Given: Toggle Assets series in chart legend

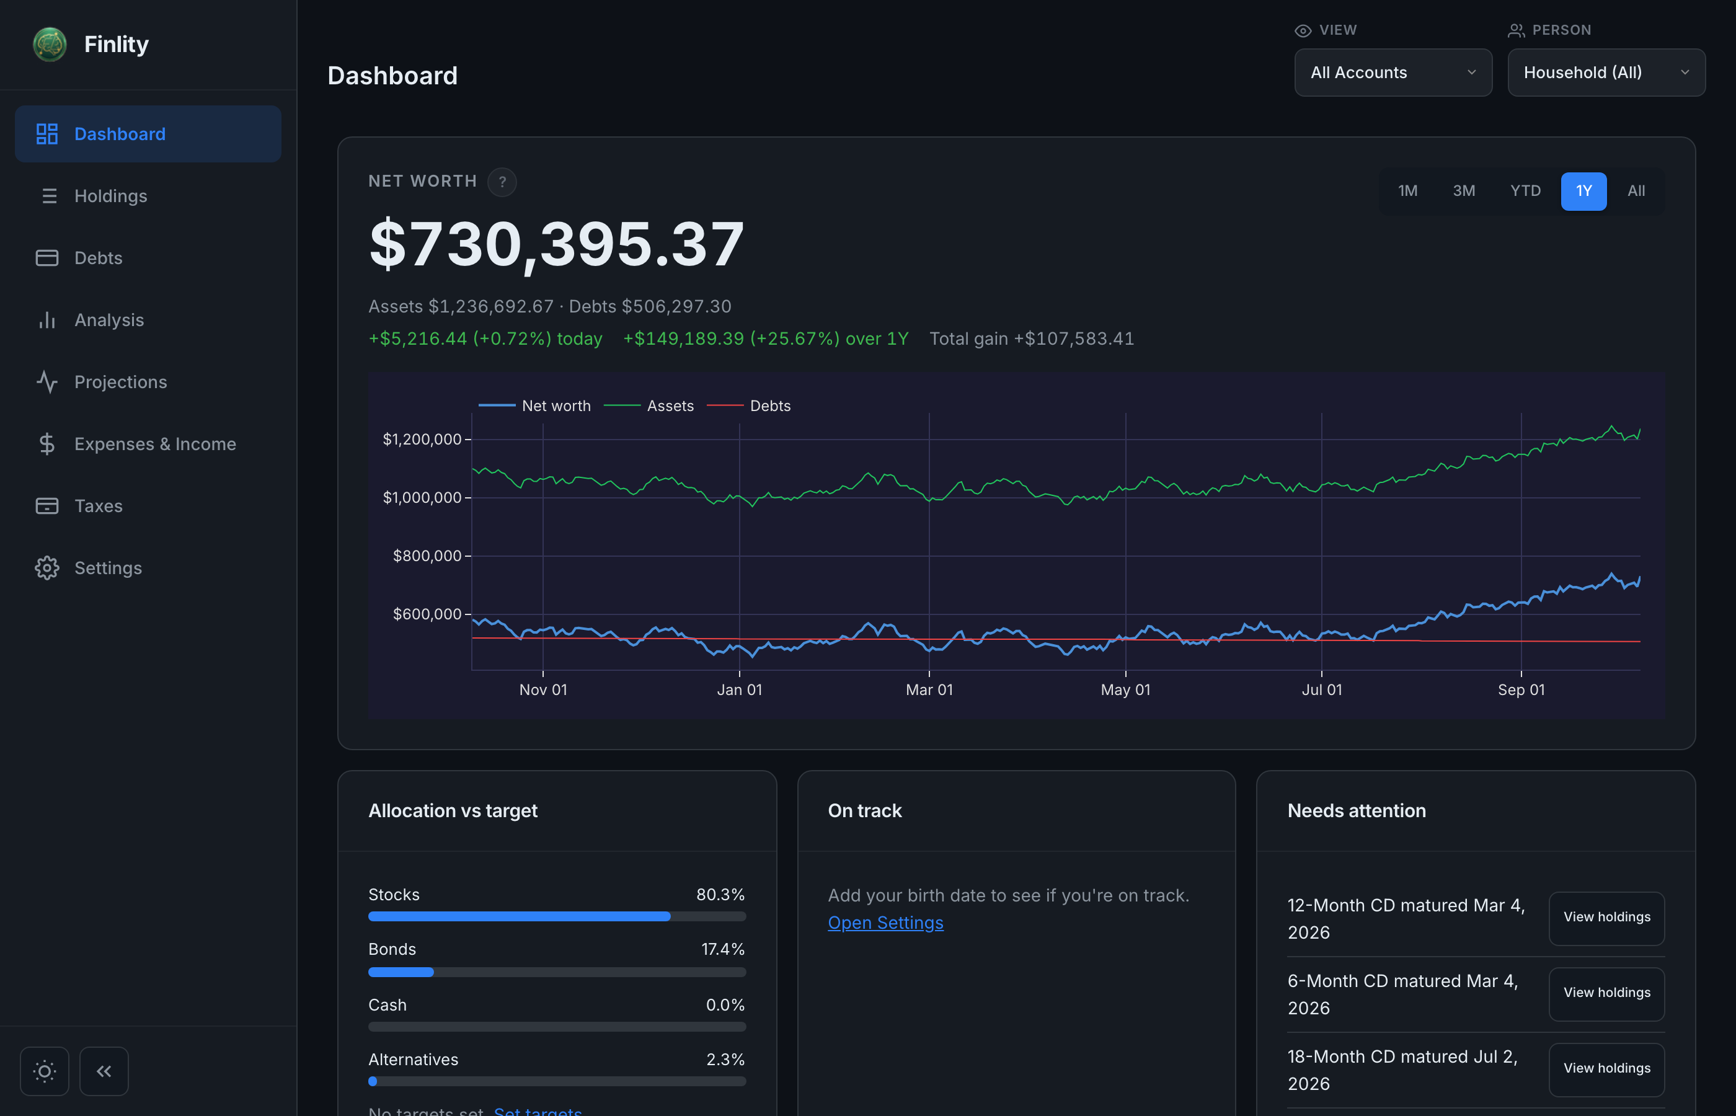Looking at the screenshot, I should pos(649,406).
